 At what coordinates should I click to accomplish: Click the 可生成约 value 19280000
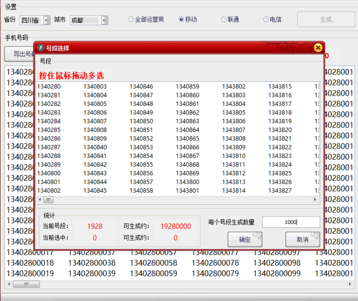tap(176, 226)
